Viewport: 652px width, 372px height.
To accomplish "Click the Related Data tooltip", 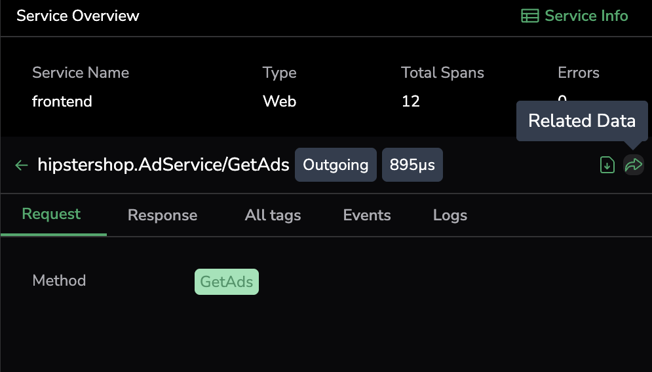I will pyautogui.click(x=582, y=121).
